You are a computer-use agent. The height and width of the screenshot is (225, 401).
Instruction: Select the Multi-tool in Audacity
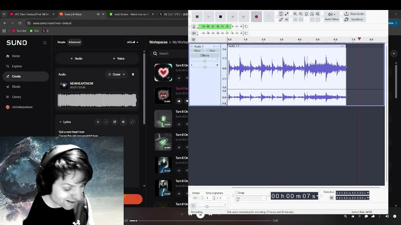click(287, 19)
